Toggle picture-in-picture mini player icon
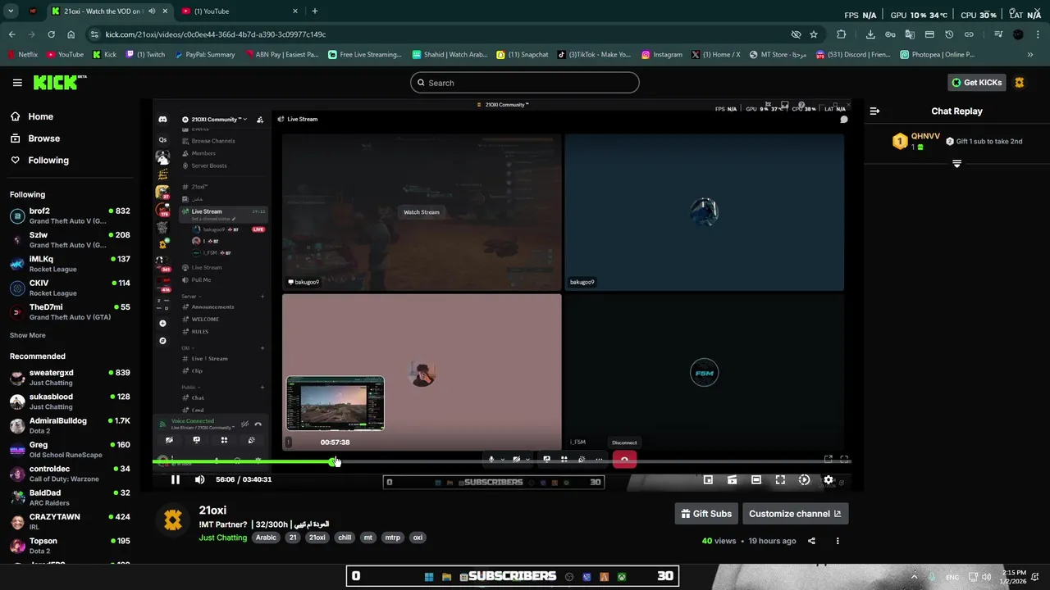This screenshot has height=590, width=1050. 708,480
